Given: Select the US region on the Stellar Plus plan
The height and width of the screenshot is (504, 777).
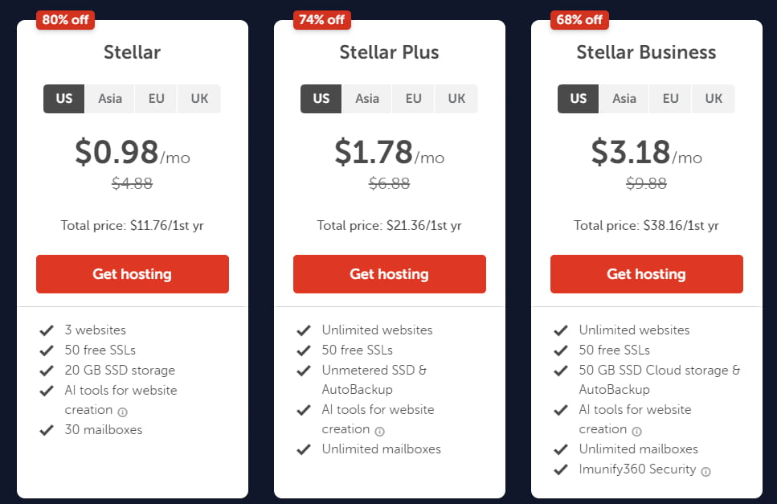Looking at the screenshot, I should pos(320,98).
